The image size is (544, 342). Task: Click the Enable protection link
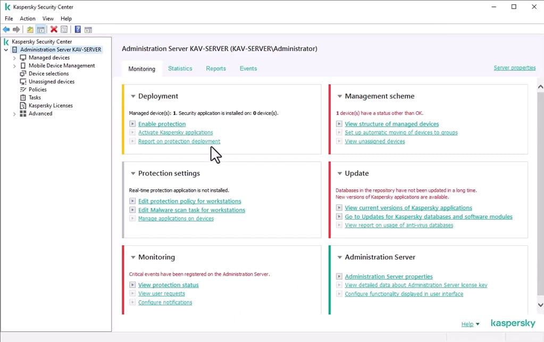click(x=162, y=124)
